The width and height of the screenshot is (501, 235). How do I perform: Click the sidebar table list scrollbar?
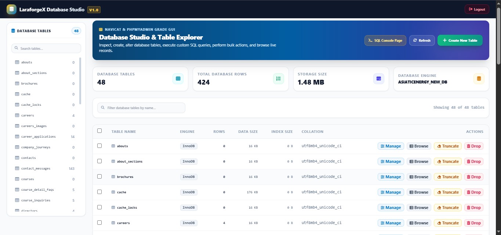(80, 81)
